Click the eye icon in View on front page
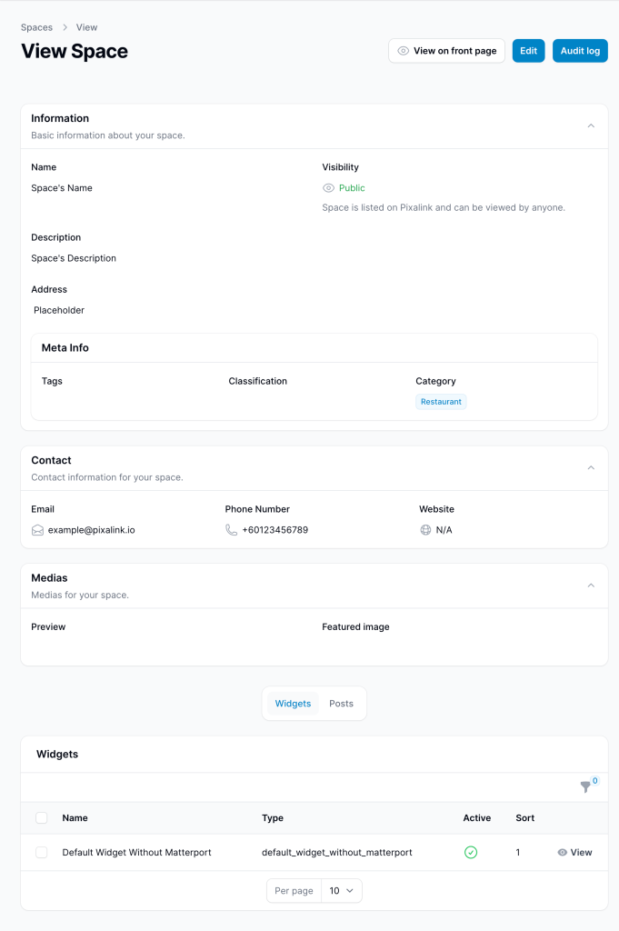The height and width of the screenshot is (931, 619). tap(403, 51)
